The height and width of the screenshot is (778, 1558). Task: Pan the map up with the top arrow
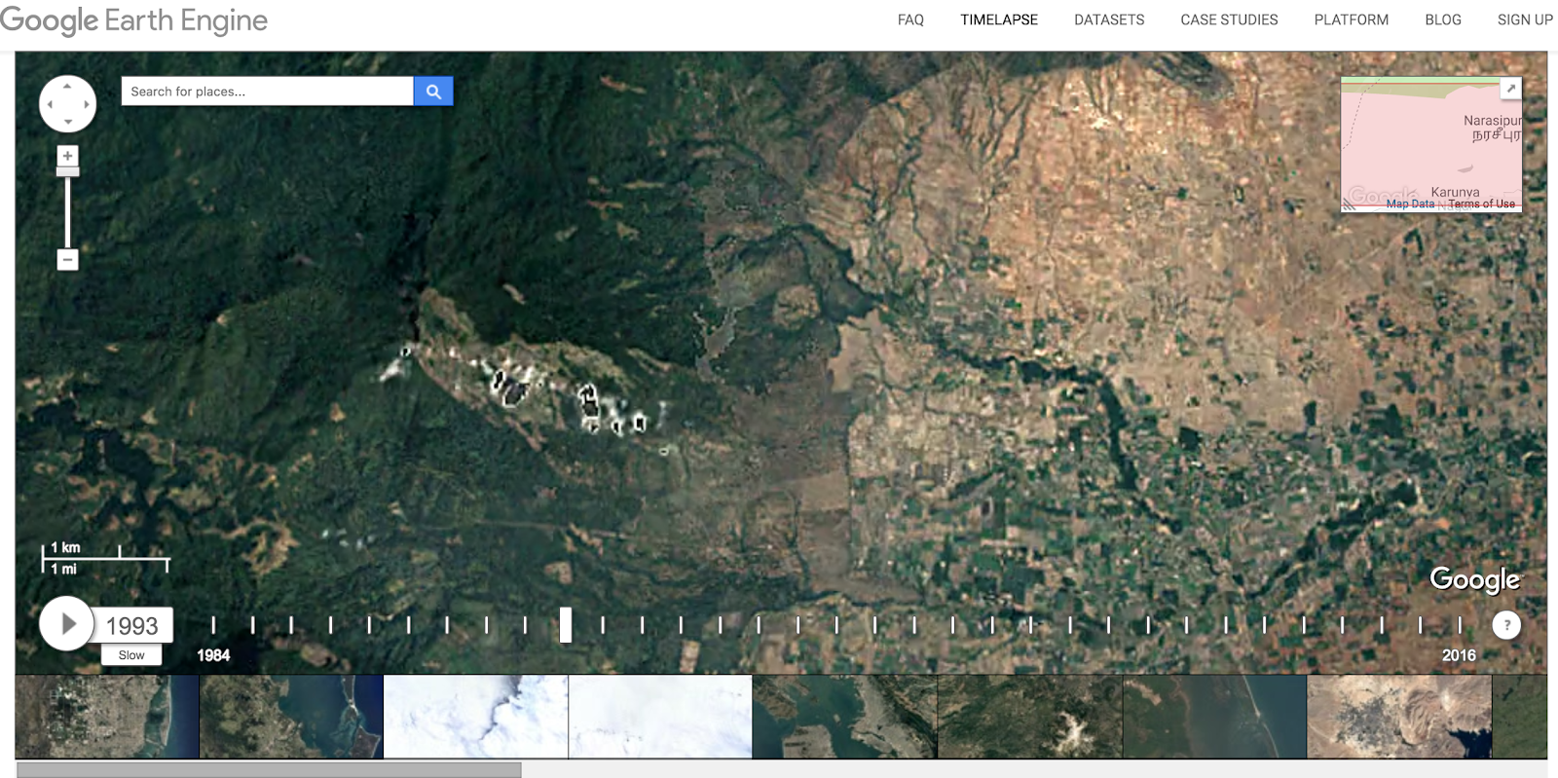coord(67,86)
